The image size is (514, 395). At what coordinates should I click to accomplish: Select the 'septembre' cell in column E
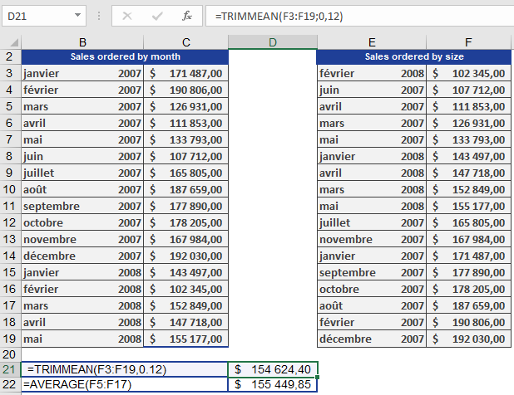coord(372,273)
